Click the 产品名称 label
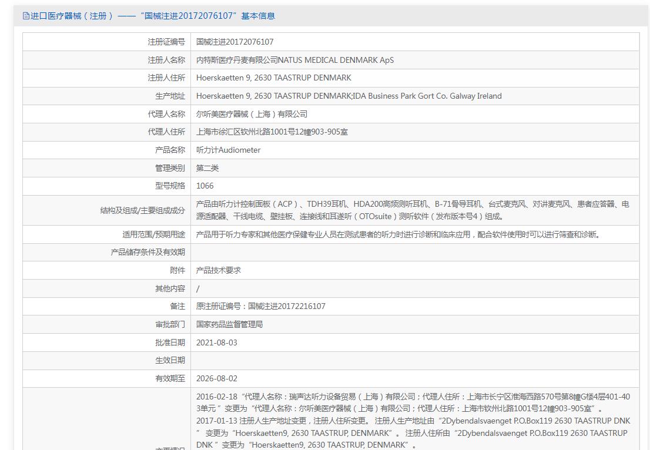This screenshot has height=450, width=650. tap(170, 150)
